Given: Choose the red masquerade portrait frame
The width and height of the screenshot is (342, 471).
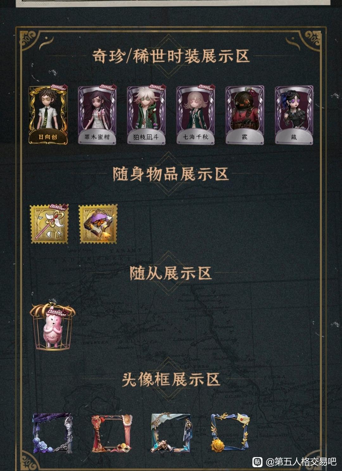Looking at the screenshot, I should (x=112, y=433).
